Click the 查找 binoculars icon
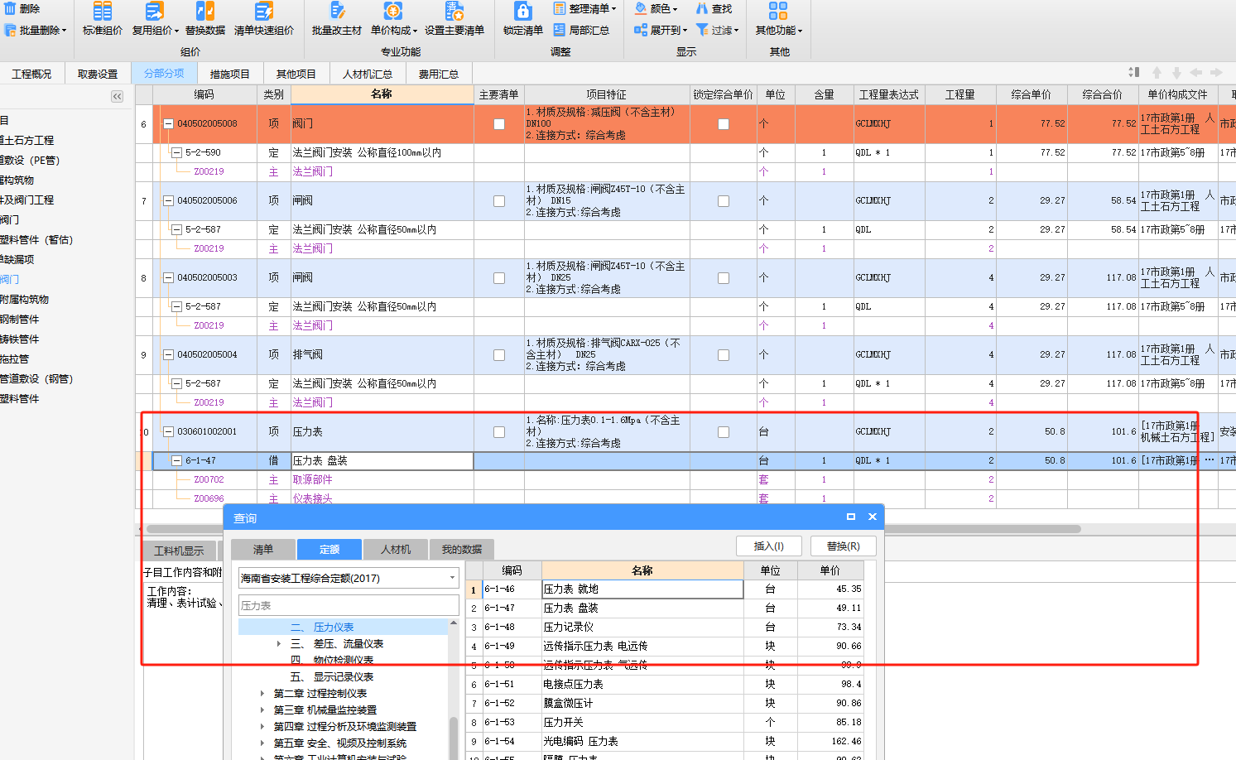 702,8
